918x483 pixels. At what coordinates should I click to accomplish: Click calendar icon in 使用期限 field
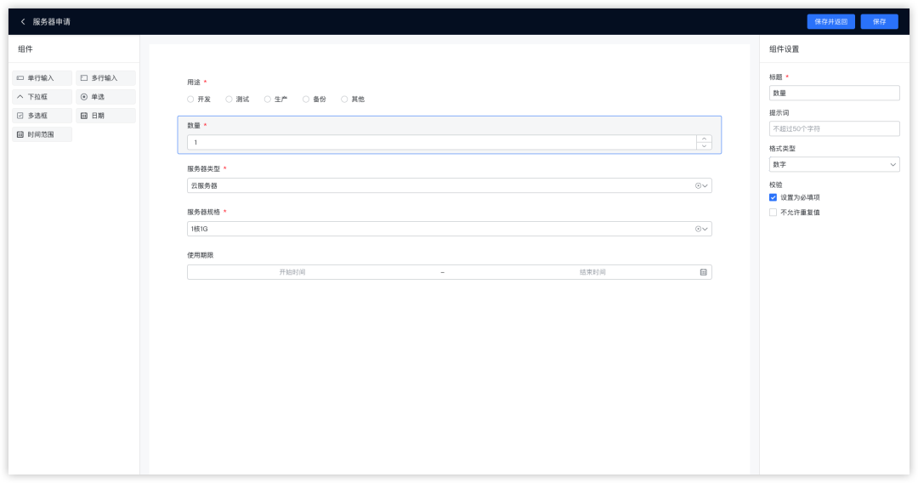(703, 272)
